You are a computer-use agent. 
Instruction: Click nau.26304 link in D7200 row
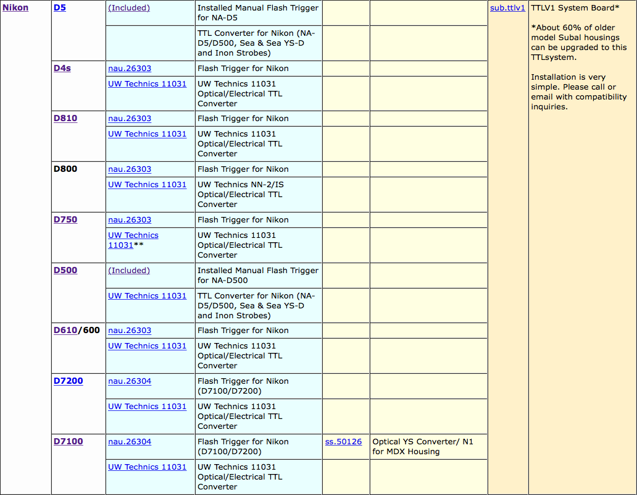(x=130, y=381)
